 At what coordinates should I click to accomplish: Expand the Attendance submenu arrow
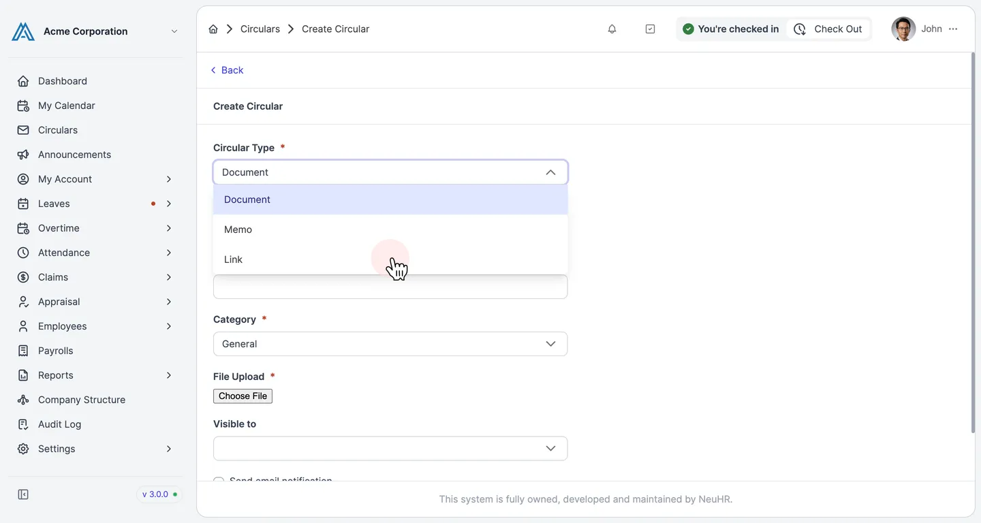169,253
